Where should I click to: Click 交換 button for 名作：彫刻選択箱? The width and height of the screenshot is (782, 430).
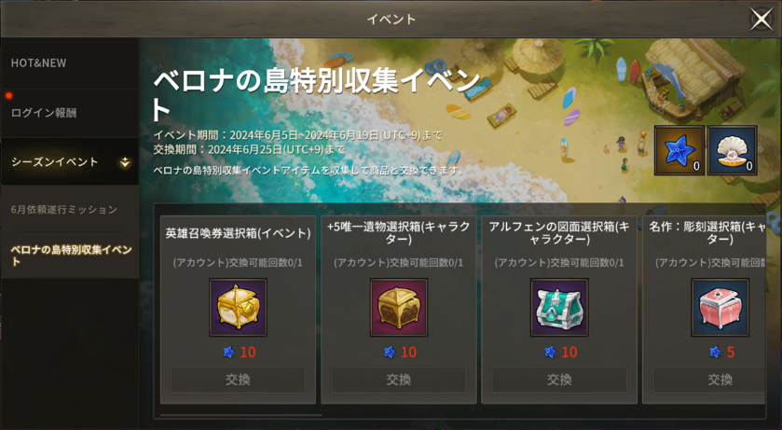708,381
